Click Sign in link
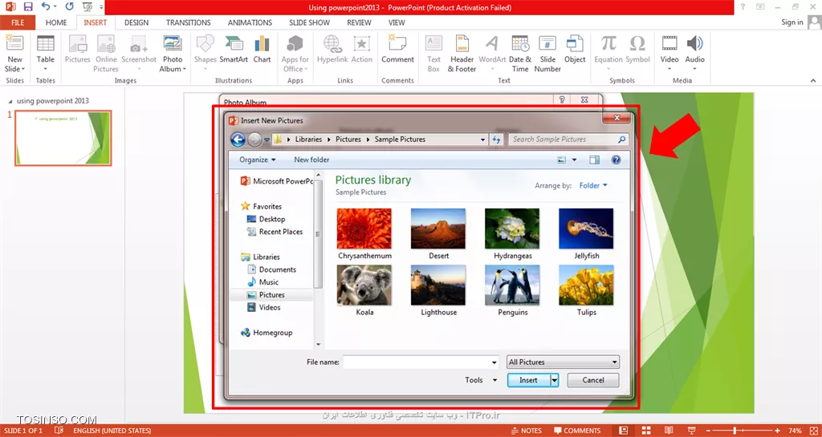 (x=791, y=22)
